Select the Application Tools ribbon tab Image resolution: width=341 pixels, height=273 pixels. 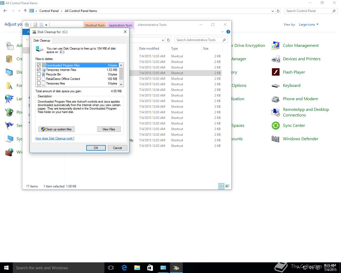click(x=120, y=25)
